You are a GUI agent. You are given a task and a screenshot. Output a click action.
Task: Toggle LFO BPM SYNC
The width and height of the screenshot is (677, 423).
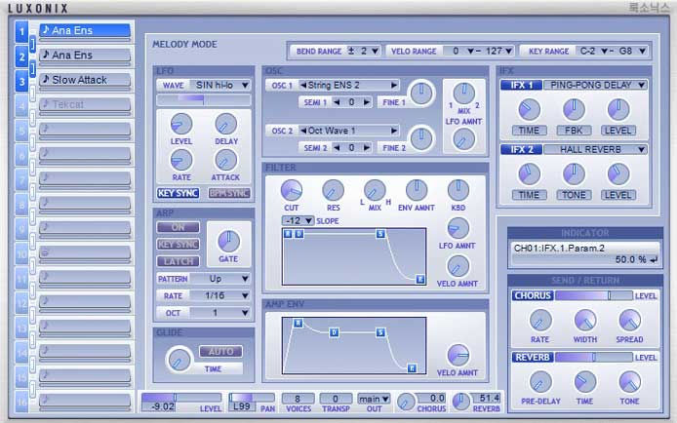229,193
